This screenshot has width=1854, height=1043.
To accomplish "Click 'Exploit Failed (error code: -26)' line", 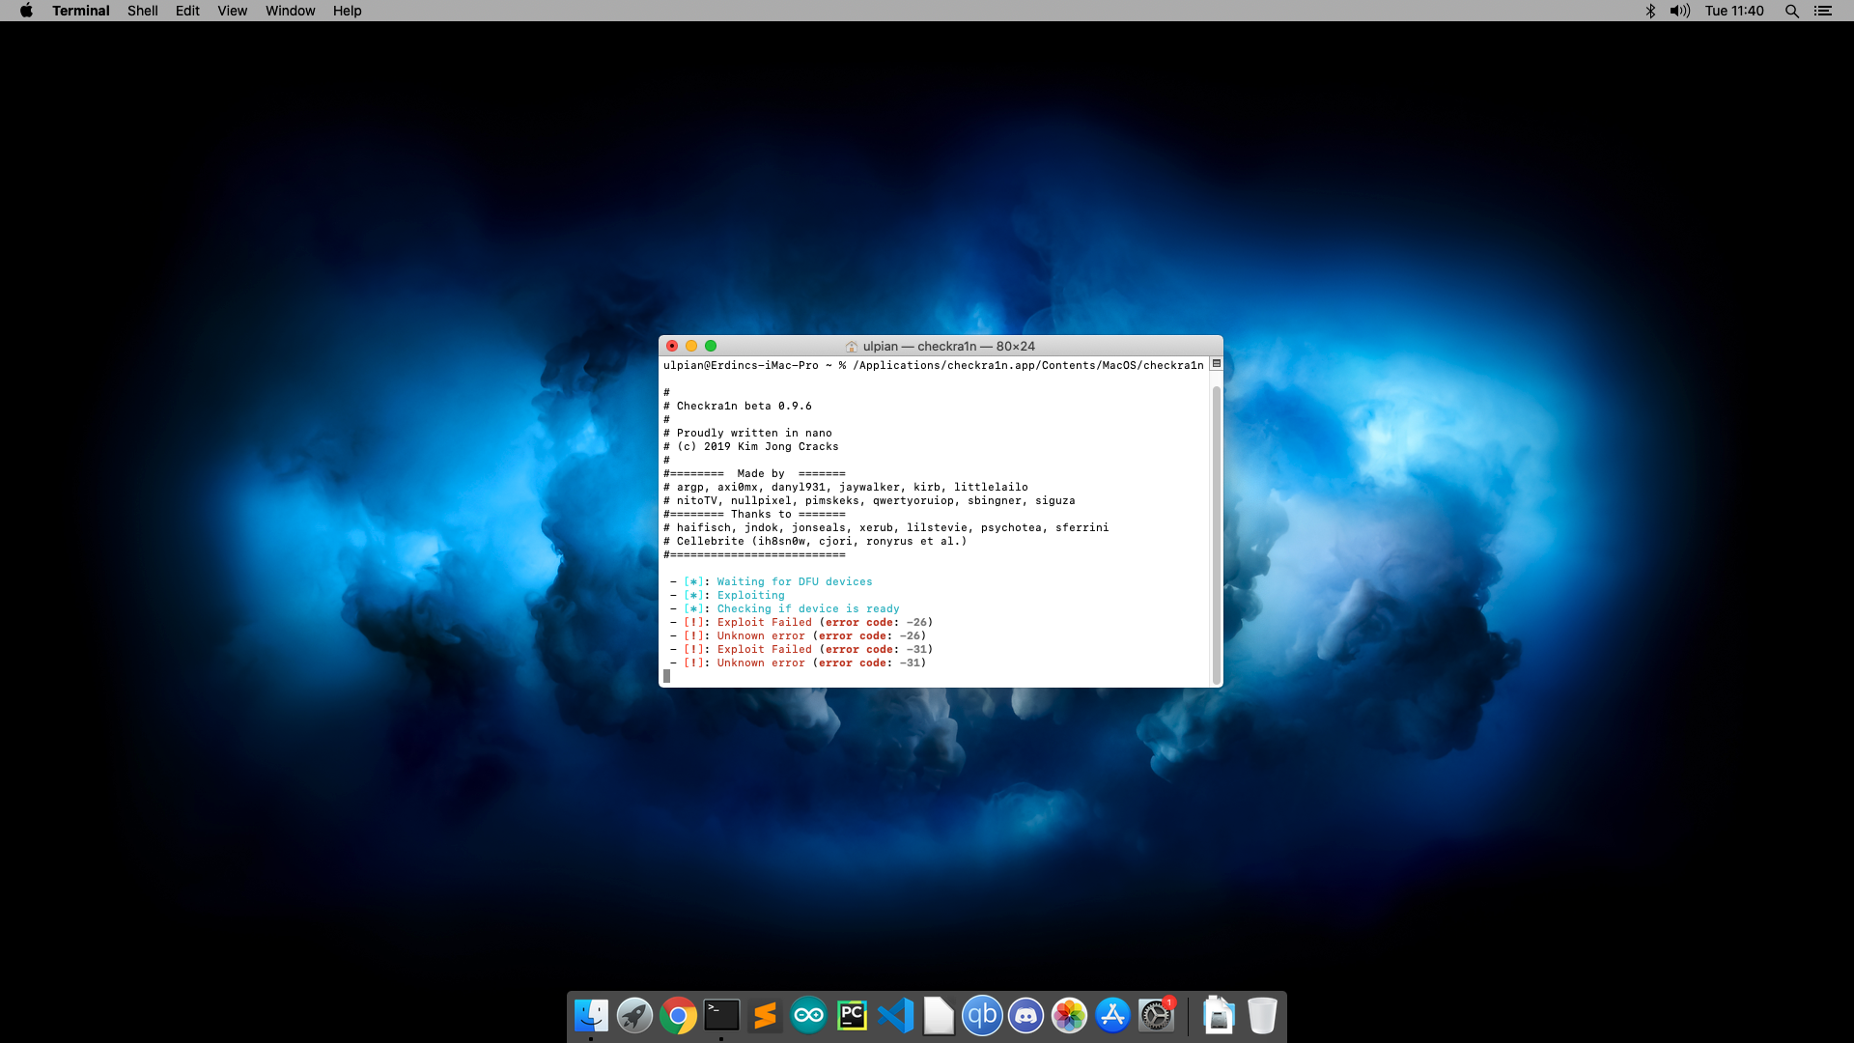I will point(801,623).
